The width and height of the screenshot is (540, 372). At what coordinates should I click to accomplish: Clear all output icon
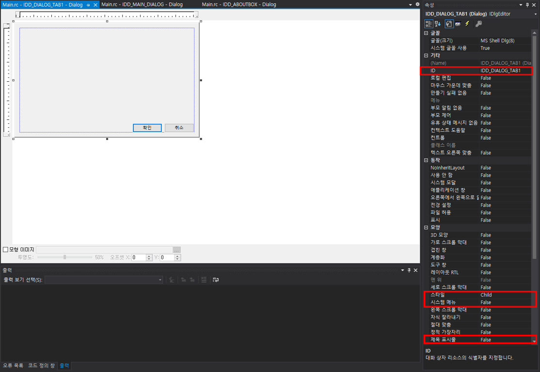pyautogui.click(x=204, y=280)
